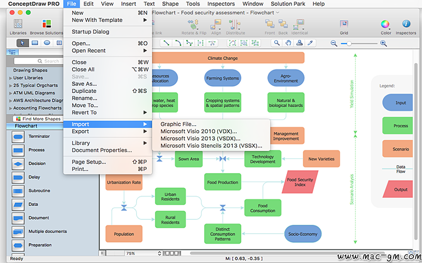
Task: Open the Solution Park menu
Action: (287, 4)
